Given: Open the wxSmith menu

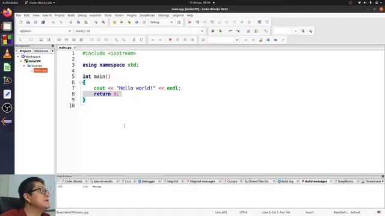Looking at the screenshot, I should click(x=95, y=16).
